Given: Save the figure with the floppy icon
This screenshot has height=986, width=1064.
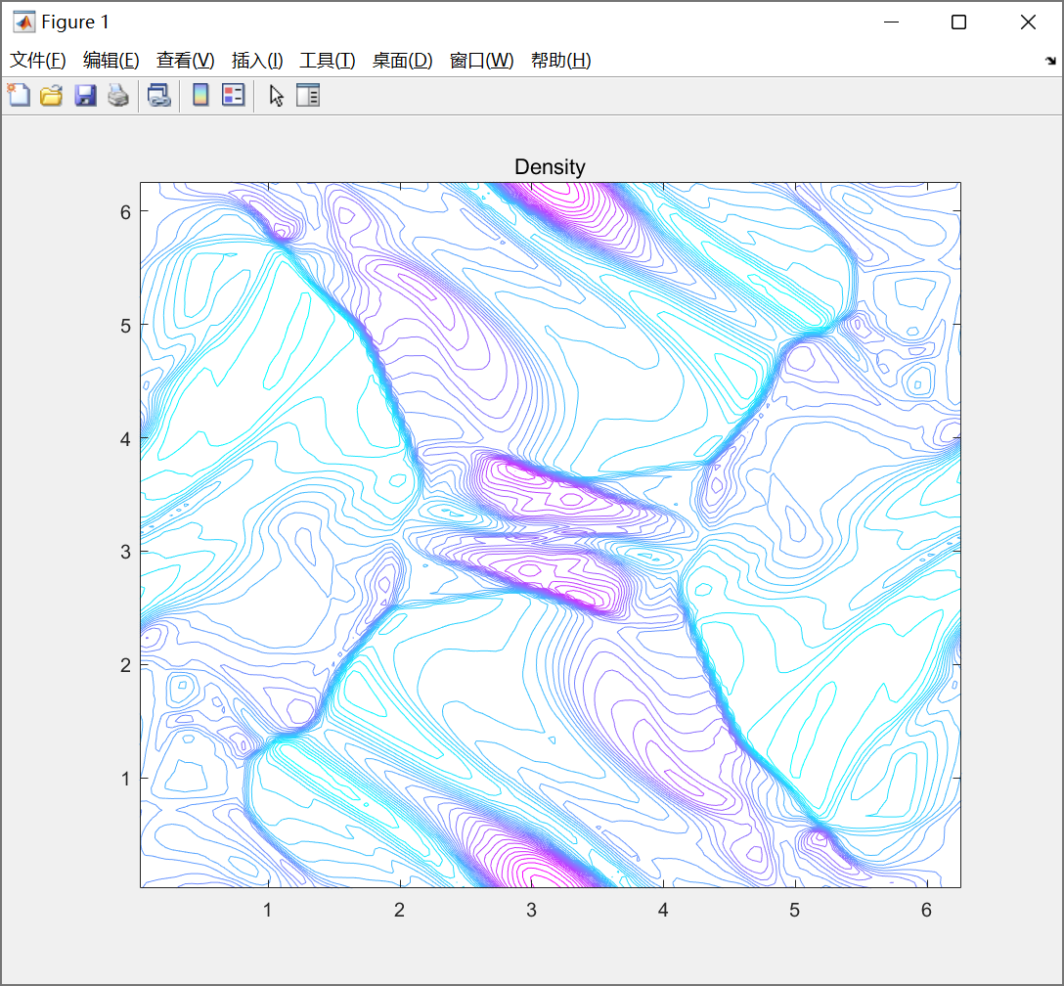Looking at the screenshot, I should (x=85, y=95).
